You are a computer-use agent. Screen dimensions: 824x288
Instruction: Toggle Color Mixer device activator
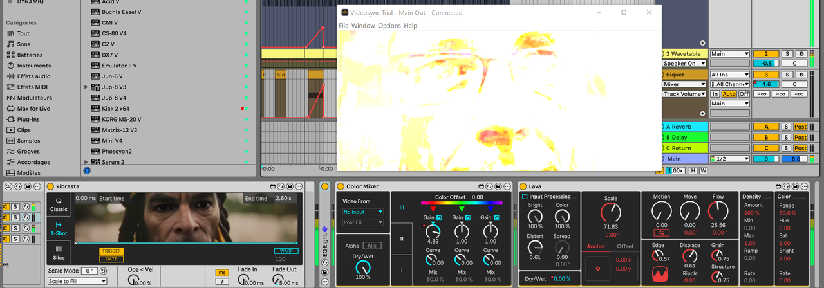point(341,186)
